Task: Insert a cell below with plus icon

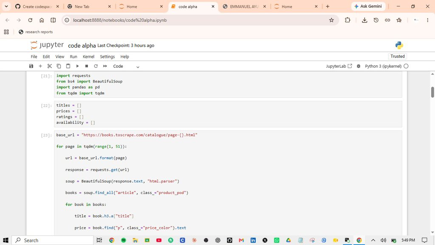Action: pos(40,66)
